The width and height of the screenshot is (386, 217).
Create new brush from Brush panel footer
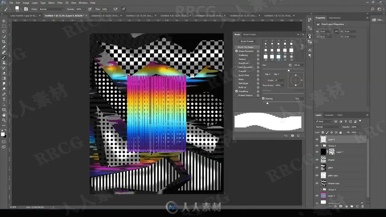pos(298,136)
